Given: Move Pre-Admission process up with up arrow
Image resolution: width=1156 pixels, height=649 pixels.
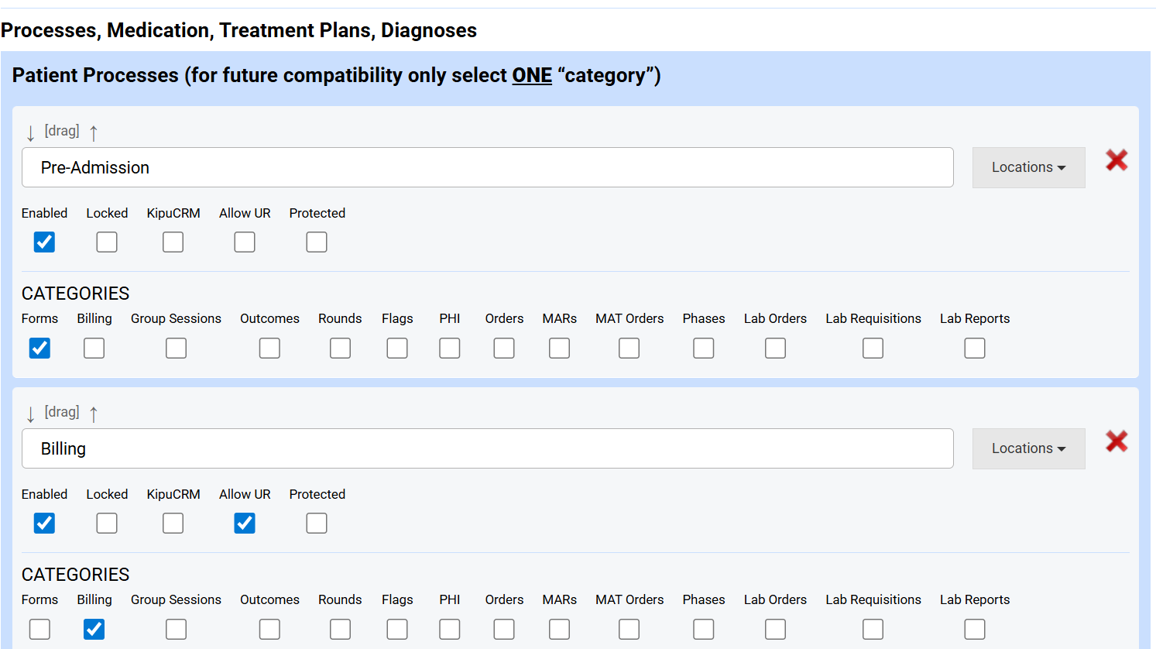Looking at the screenshot, I should [x=94, y=133].
